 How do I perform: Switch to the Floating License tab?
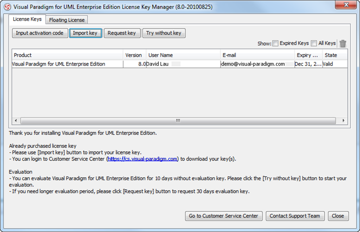[x=67, y=20]
